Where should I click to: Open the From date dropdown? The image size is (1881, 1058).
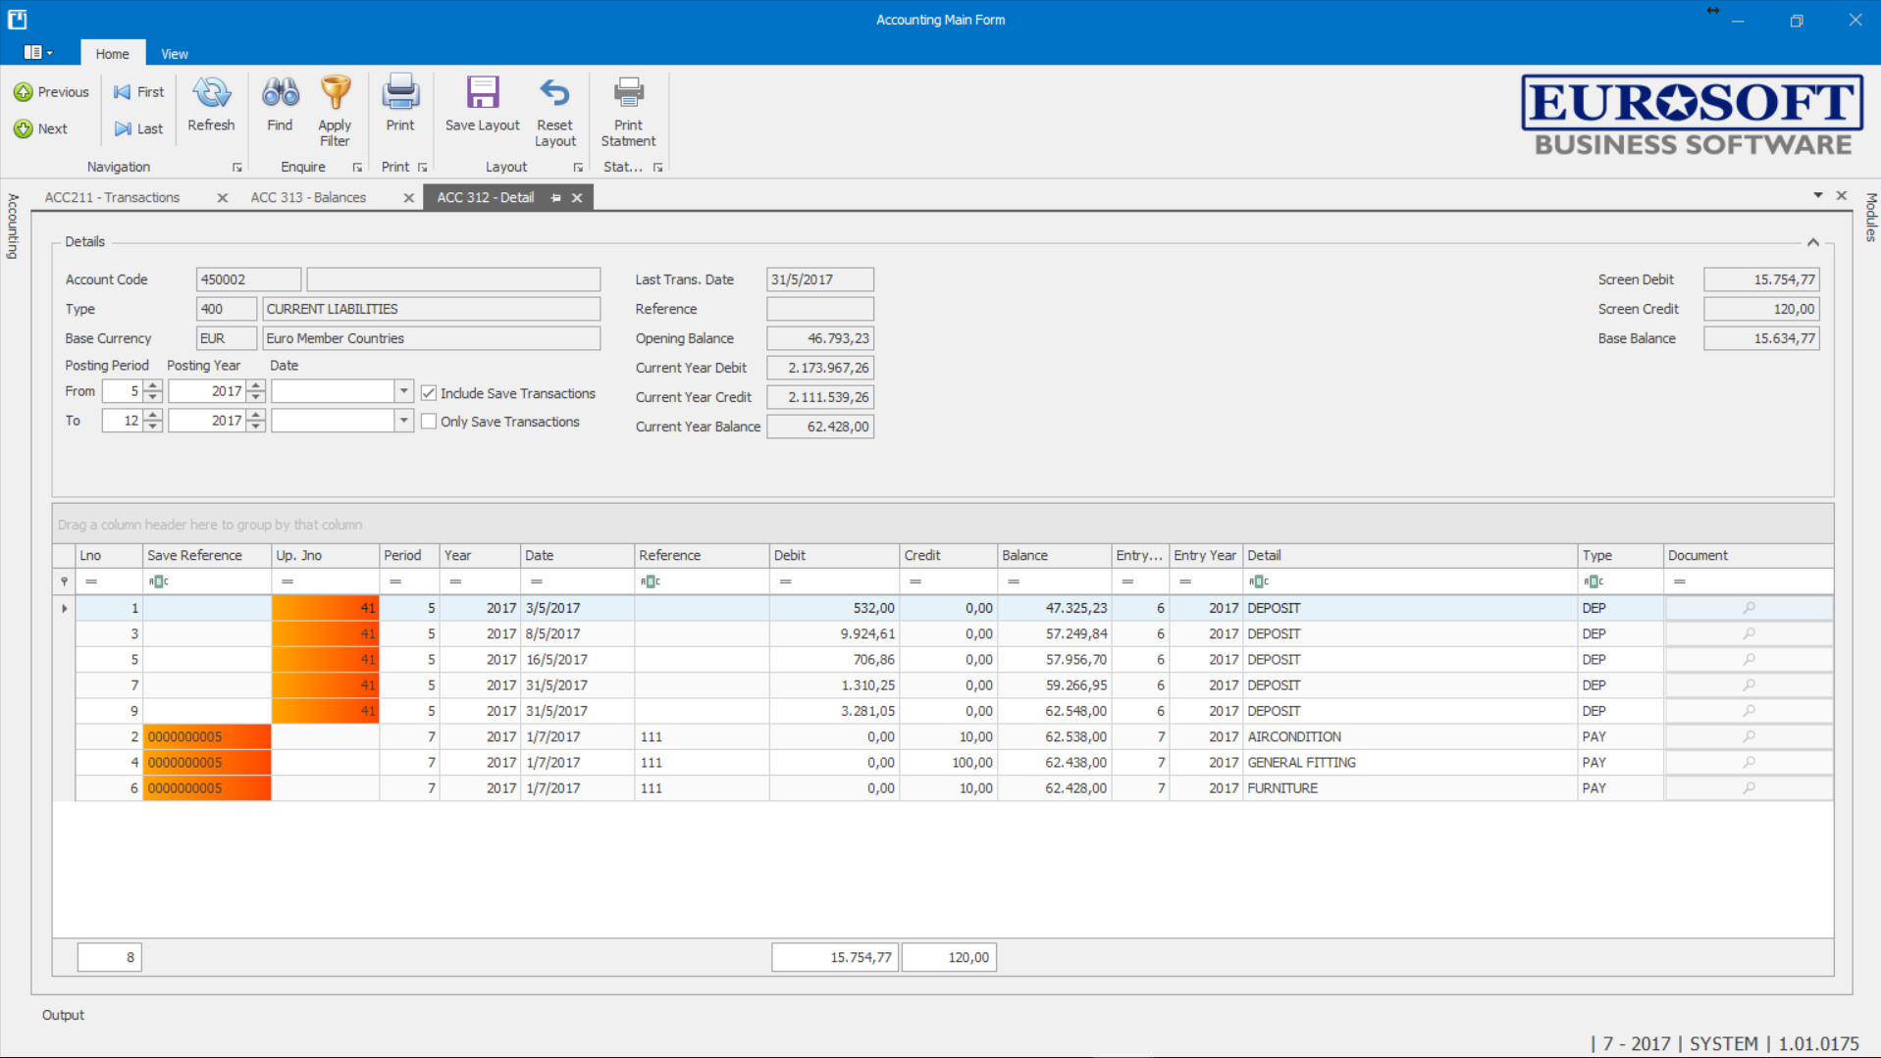click(x=403, y=391)
